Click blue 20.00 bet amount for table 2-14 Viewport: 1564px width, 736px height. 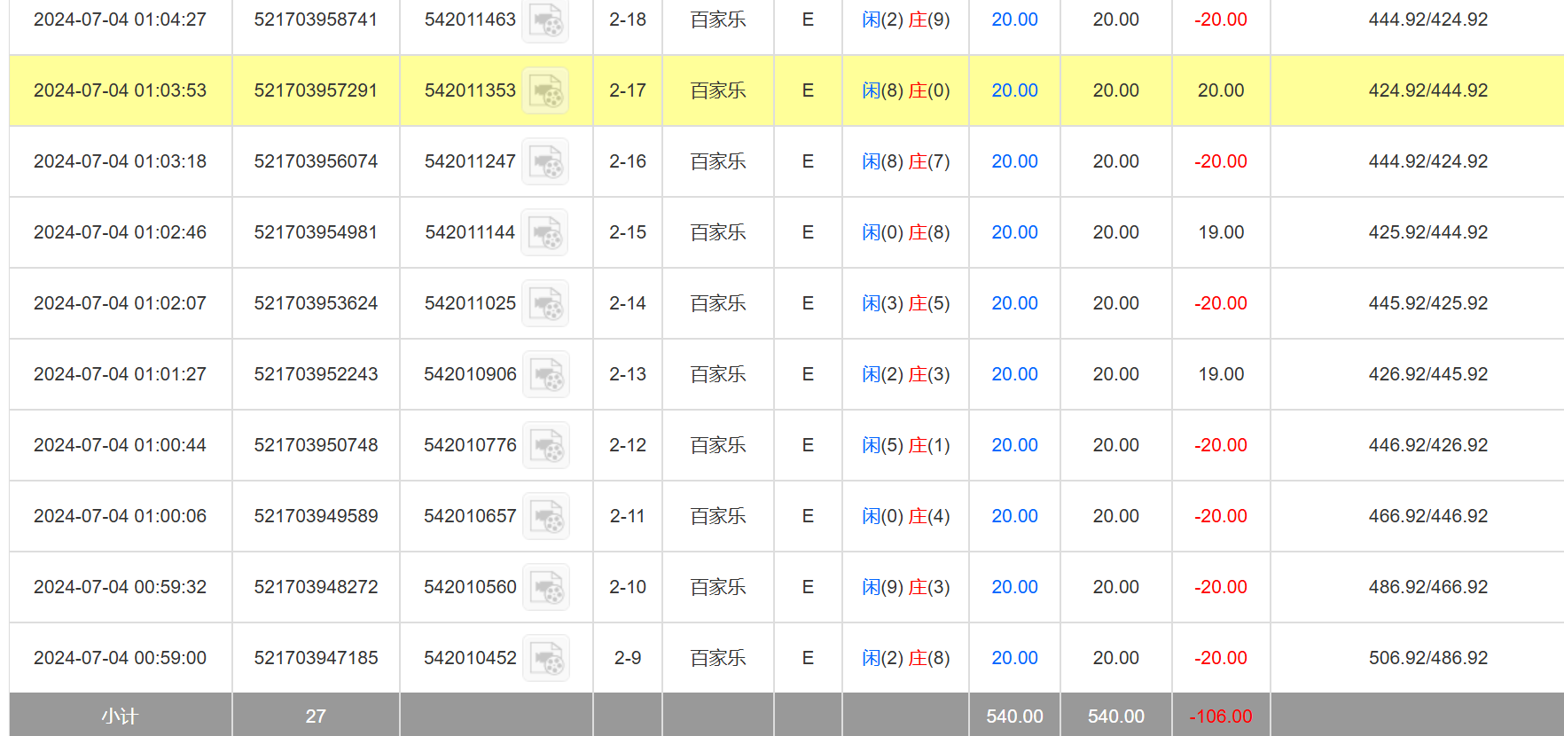tap(1014, 303)
